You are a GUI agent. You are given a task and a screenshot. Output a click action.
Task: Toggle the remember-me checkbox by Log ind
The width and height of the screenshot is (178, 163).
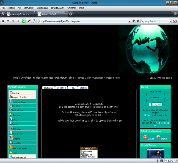click(150, 104)
